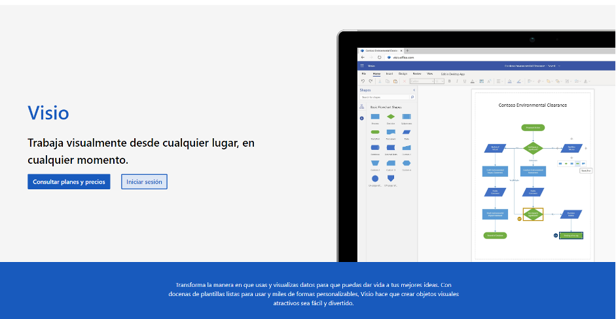Toggle Italic formatting icon
616x319 pixels.
pos(457,81)
